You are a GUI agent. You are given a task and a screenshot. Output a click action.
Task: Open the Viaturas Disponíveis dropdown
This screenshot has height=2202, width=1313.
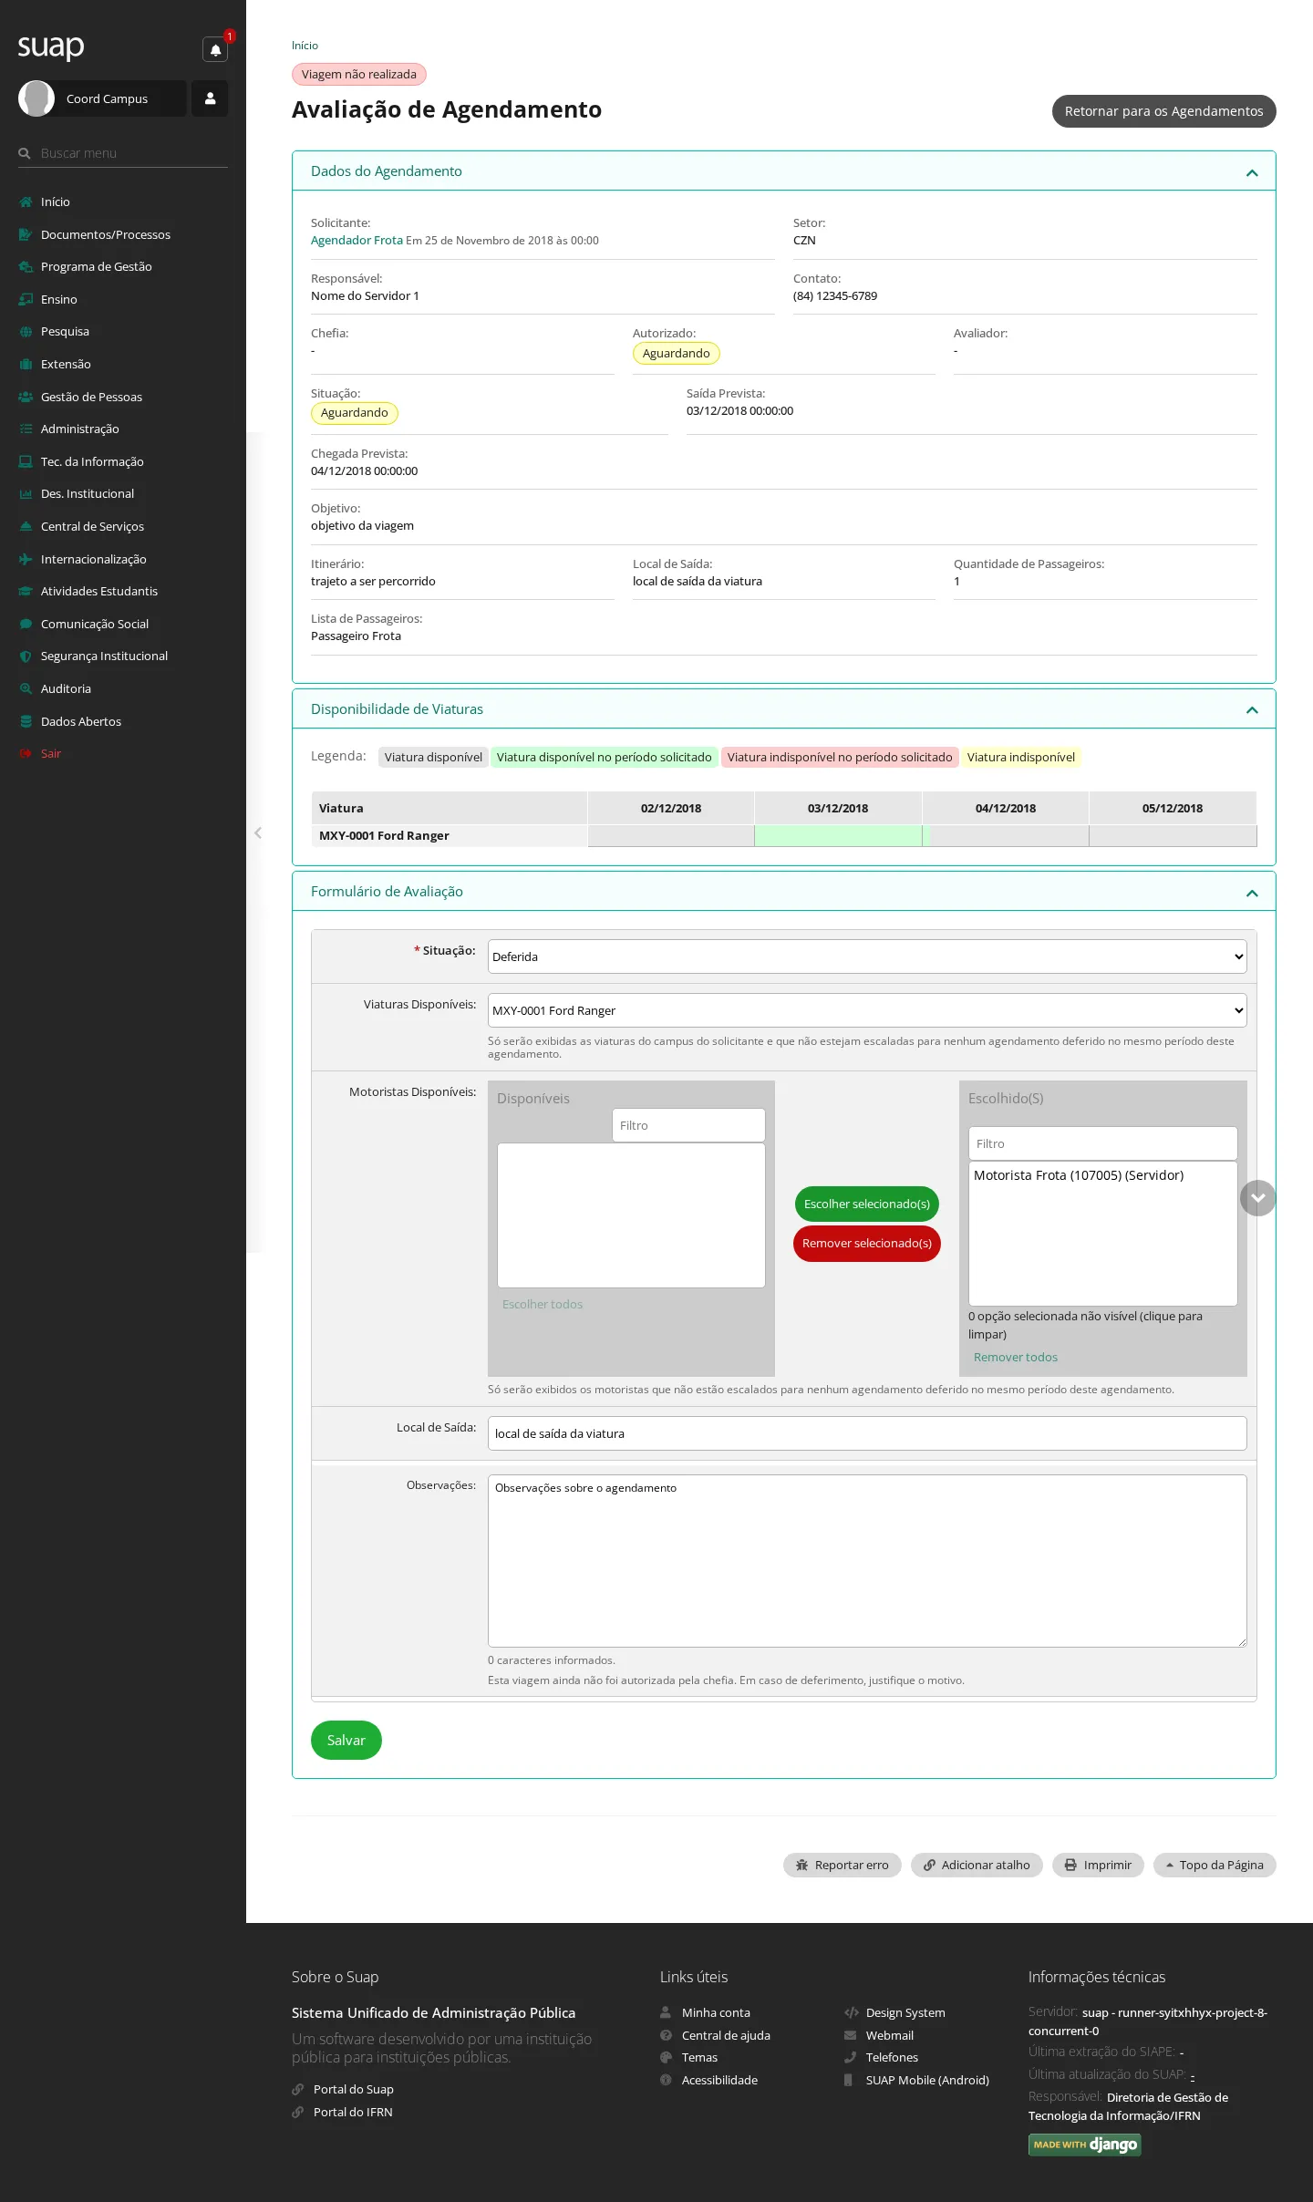pos(867,1010)
